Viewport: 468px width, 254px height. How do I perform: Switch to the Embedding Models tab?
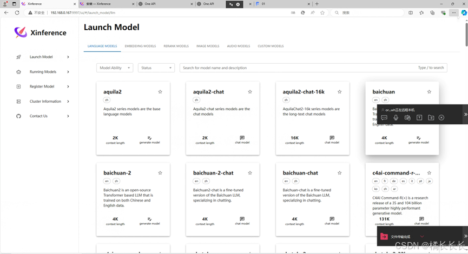click(x=140, y=46)
